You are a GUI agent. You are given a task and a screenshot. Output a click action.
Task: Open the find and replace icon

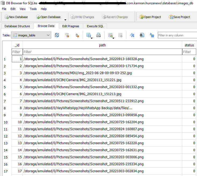pos(152,35)
